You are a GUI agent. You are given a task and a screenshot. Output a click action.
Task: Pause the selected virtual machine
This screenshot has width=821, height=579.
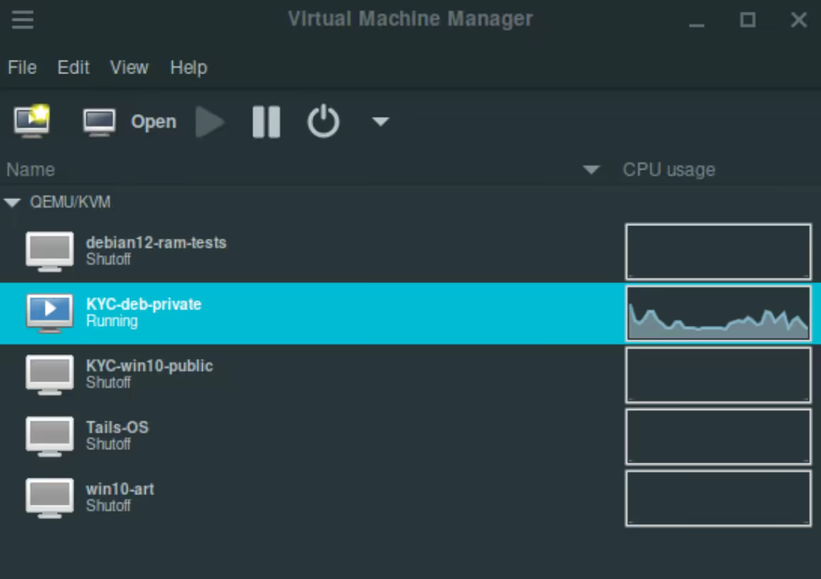(x=266, y=122)
